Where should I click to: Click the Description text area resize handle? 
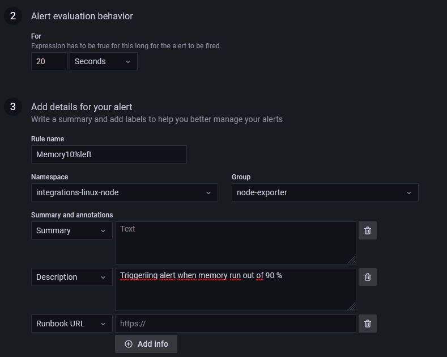[x=352, y=306]
